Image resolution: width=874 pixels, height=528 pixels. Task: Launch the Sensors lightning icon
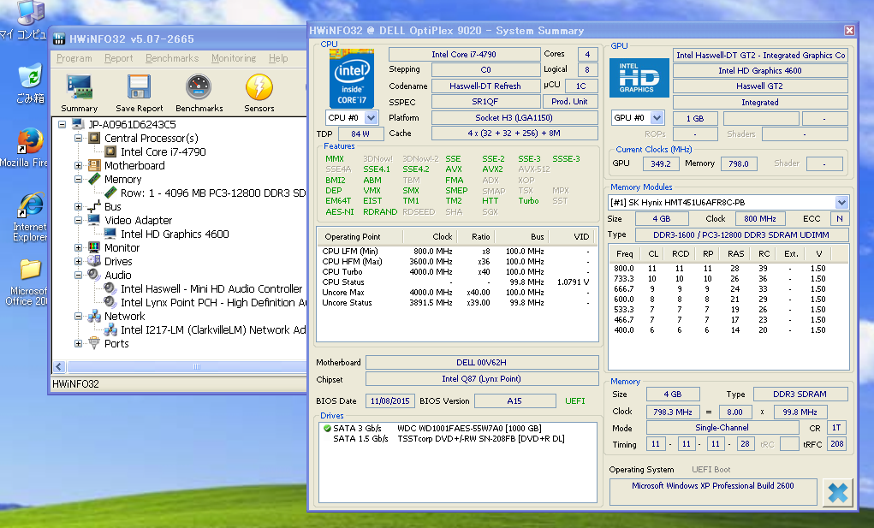pos(259,88)
